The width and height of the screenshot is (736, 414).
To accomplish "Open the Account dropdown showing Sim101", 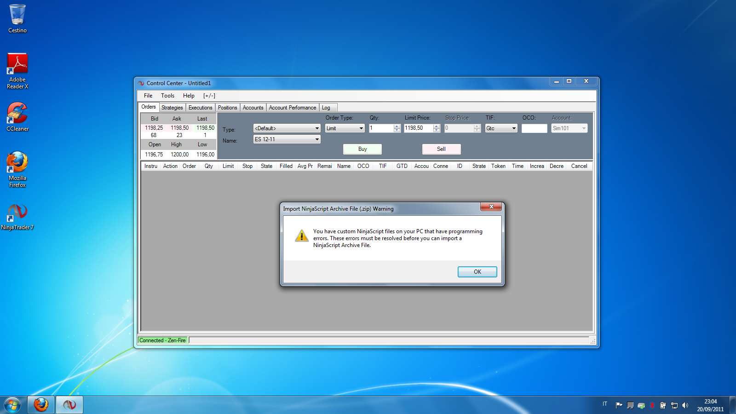I will point(569,128).
